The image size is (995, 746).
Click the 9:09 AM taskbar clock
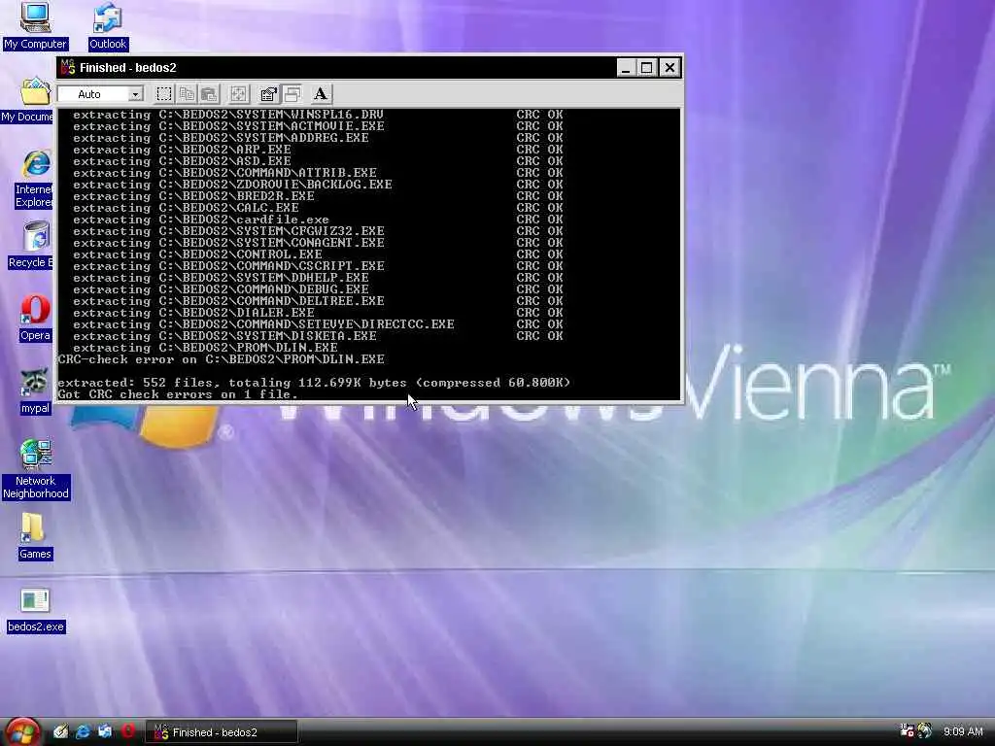[963, 731]
